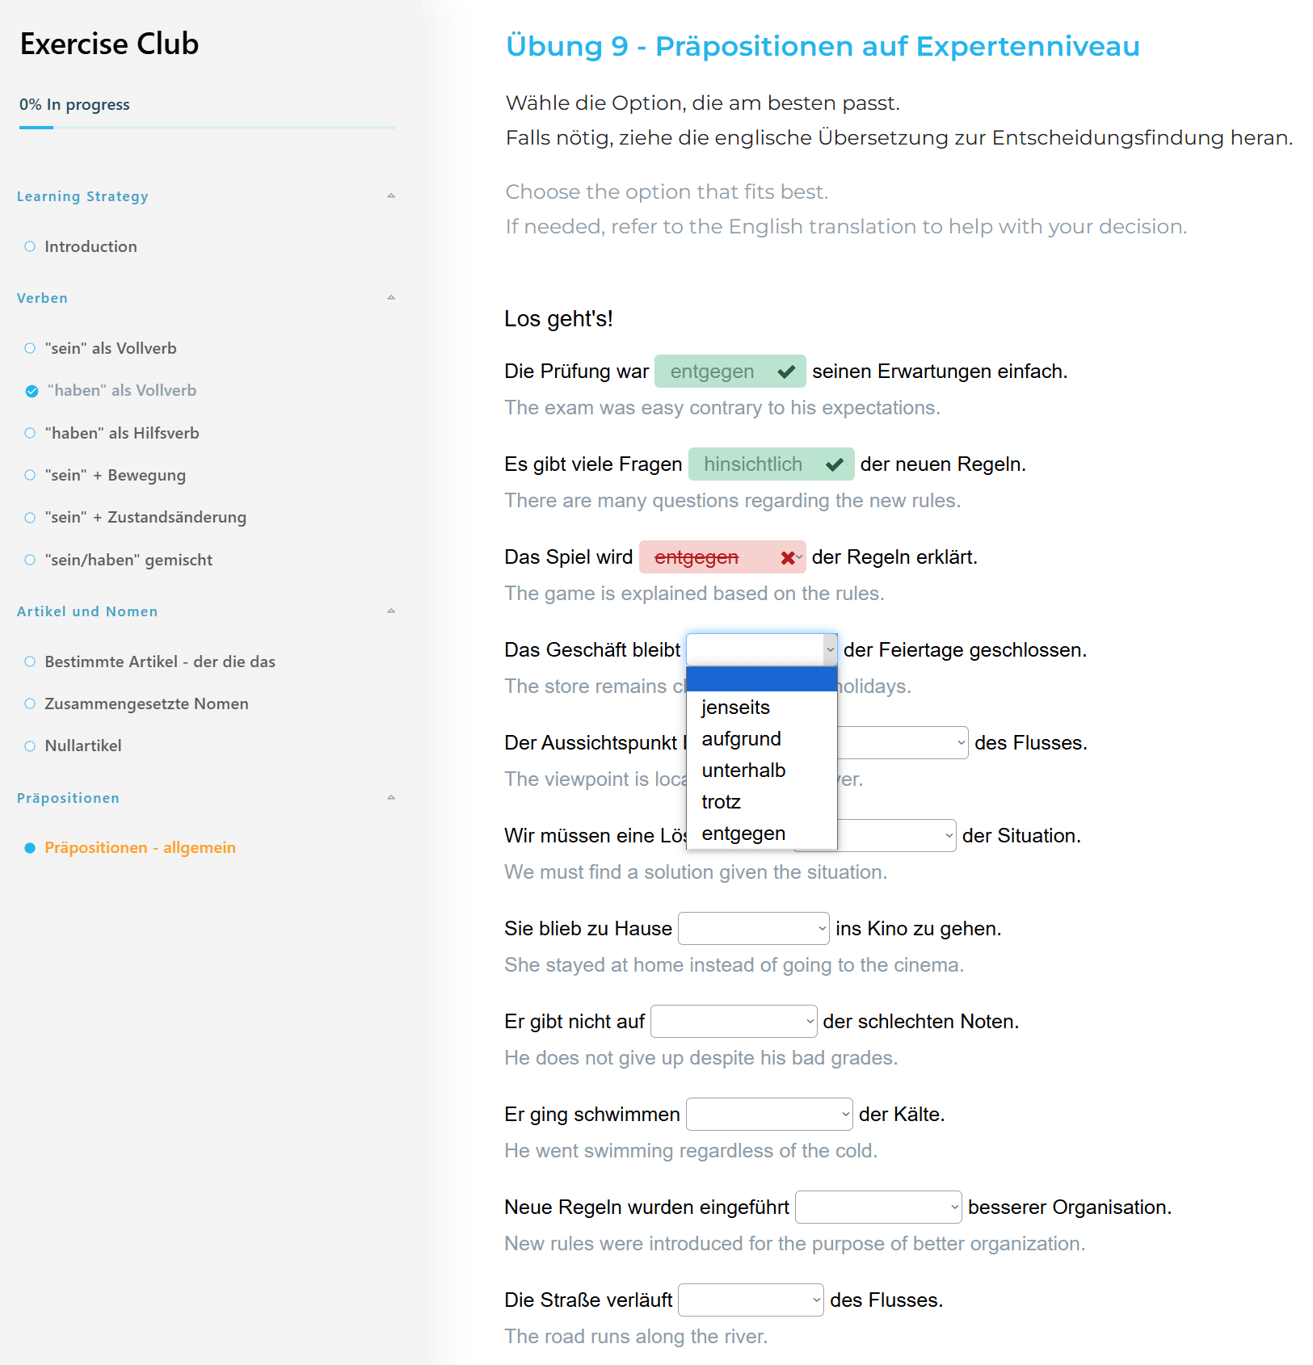Collapse the Präpositionen section arrow
The image size is (1313, 1365).
click(391, 798)
